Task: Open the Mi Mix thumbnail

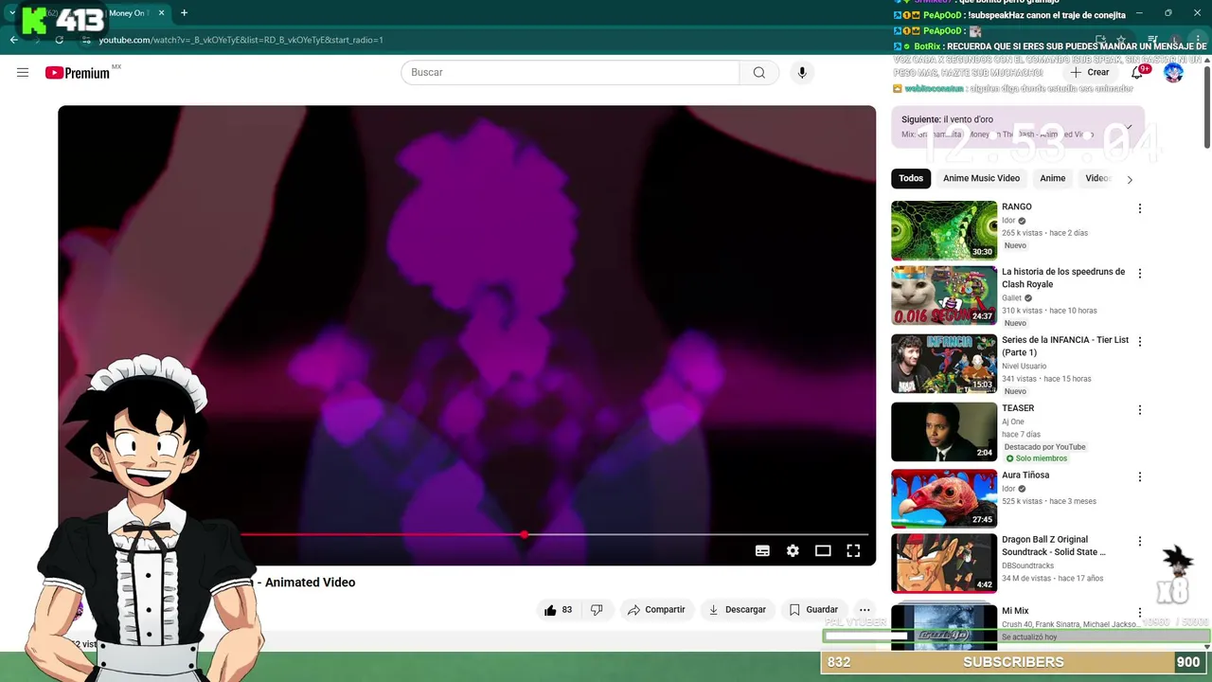Action: [944, 626]
